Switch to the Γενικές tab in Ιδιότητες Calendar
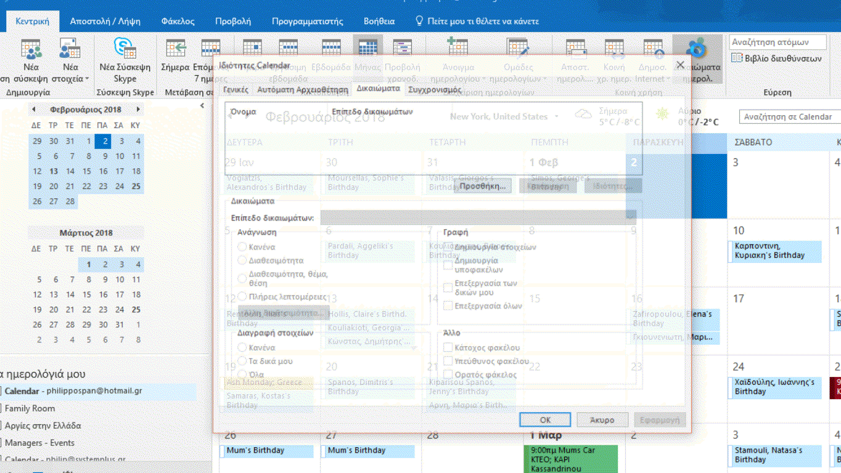Viewport: 841px width, 473px height. [236, 89]
